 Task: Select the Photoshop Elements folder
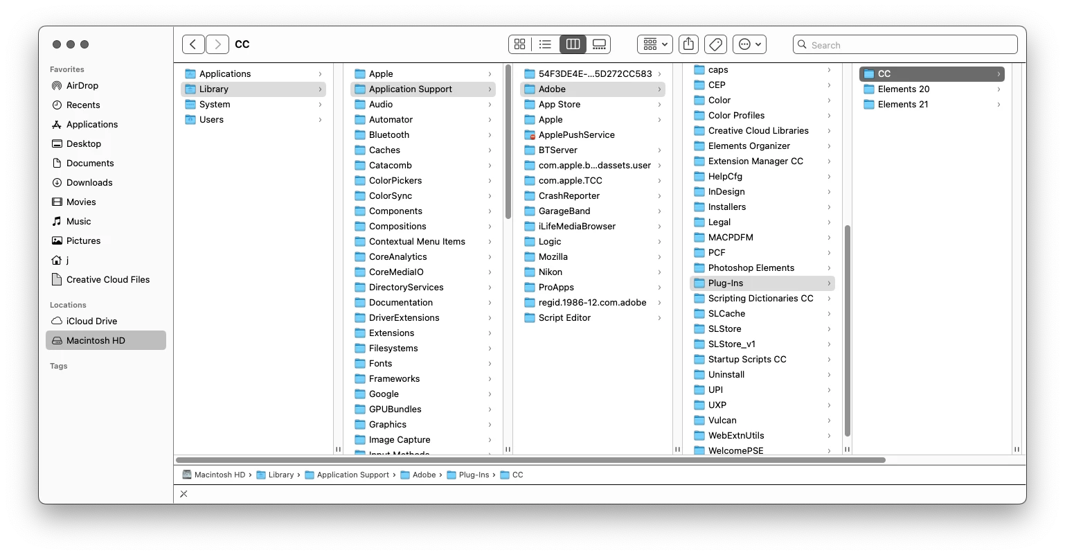(762, 268)
